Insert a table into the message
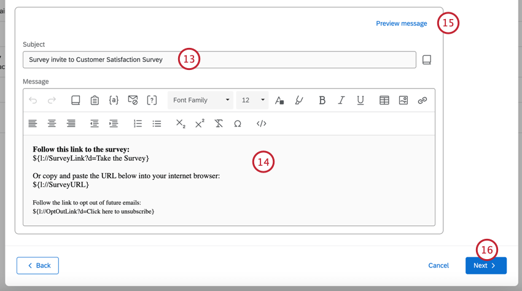 [384, 100]
